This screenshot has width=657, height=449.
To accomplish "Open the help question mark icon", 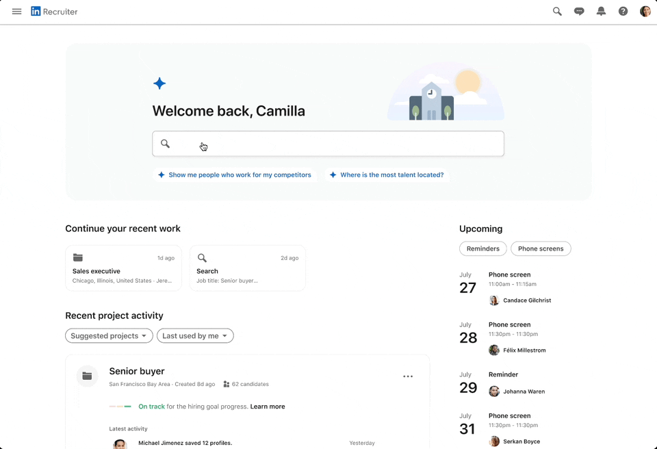I will coord(623,12).
